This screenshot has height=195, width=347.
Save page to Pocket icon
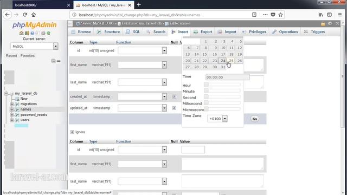[273, 15]
